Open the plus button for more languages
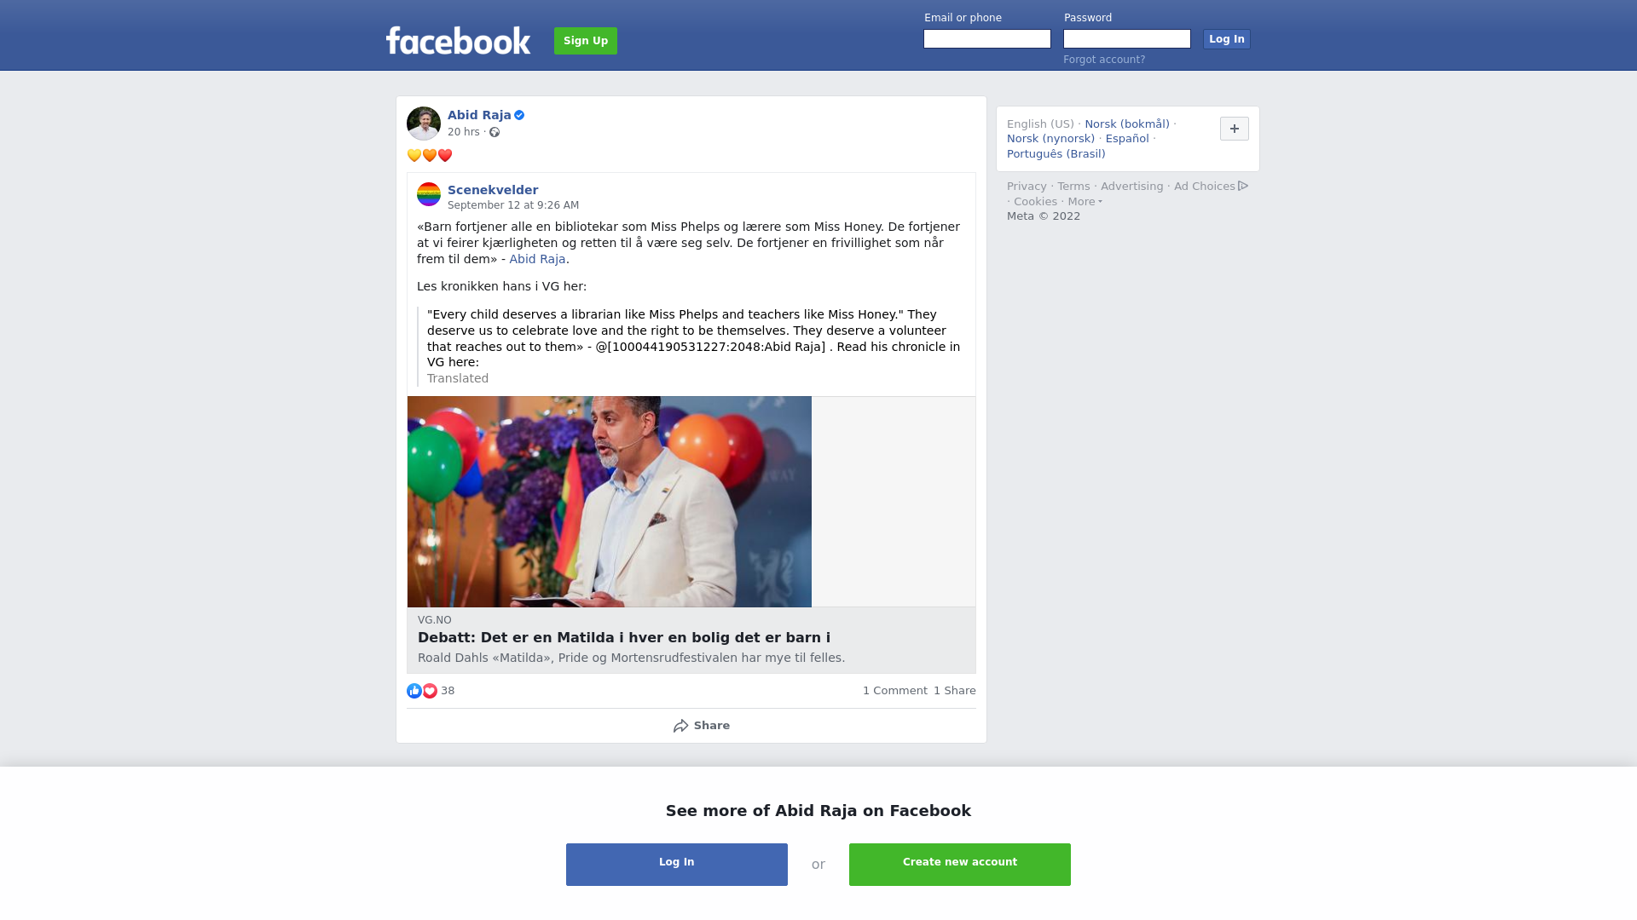Image resolution: width=1637 pixels, height=920 pixels. pyautogui.click(x=1235, y=129)
